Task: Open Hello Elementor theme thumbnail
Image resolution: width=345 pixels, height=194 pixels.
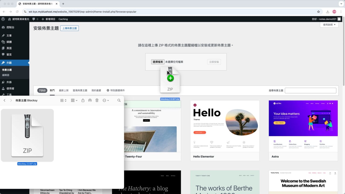Action: pyautogui.click(x=225, y=126)
